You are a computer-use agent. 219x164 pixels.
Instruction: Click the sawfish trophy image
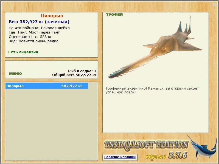[155, 48]
